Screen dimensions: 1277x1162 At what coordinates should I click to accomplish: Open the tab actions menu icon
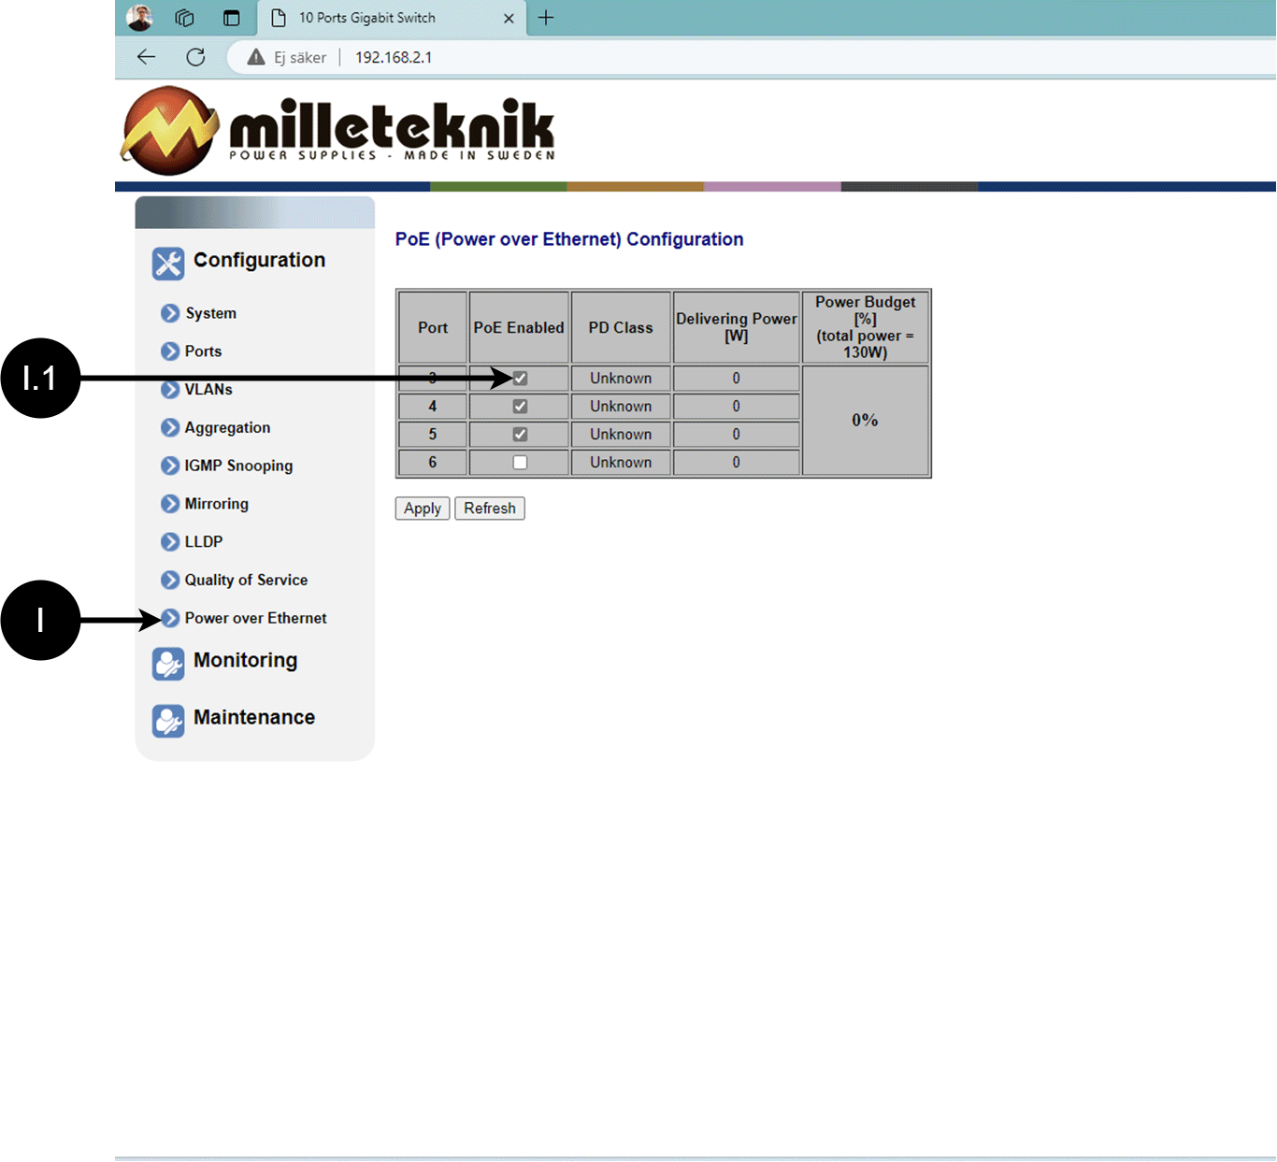click(232, 18)
